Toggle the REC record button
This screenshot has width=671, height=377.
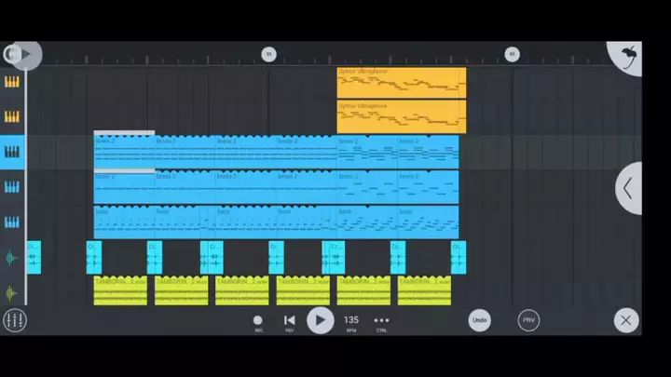tap(258, 321)
